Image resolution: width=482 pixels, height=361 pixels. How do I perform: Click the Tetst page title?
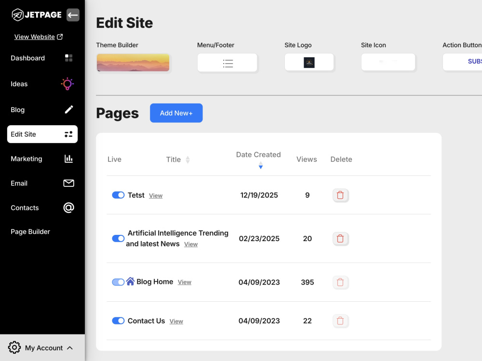[x=136, y=195]
